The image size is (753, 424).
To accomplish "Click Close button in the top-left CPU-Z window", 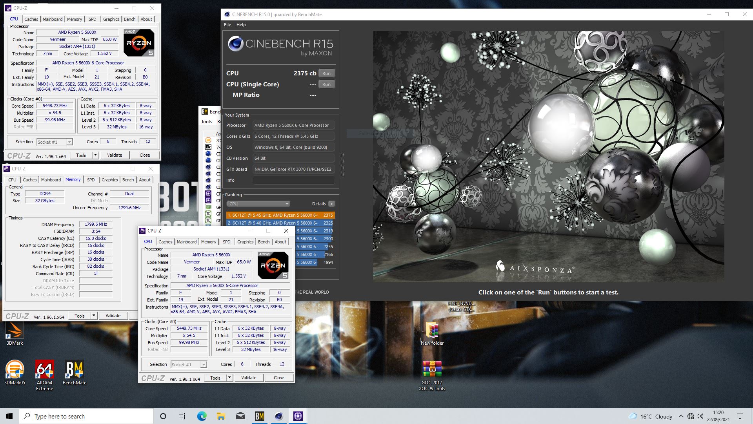I will pyautogui.click(x=145, y=155).
